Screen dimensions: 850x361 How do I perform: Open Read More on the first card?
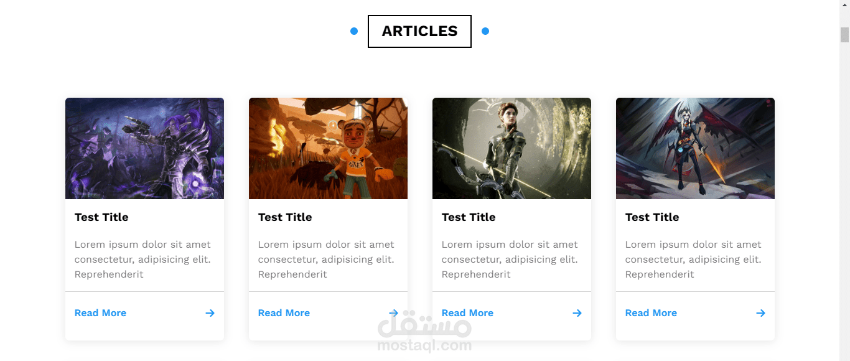tap(100, 313)
